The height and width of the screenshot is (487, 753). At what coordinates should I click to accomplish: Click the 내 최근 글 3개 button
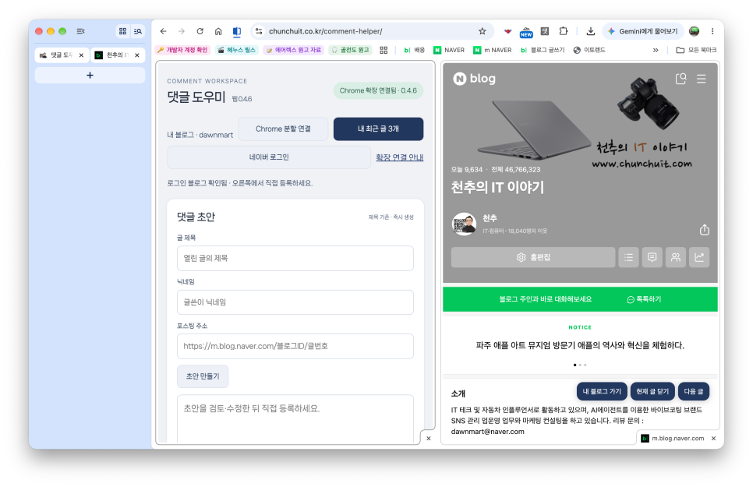378,129
